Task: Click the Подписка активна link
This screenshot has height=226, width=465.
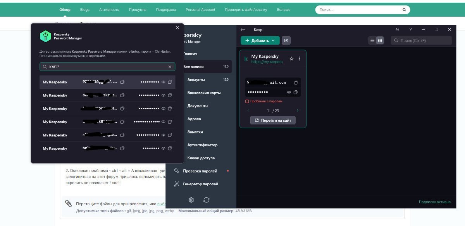Action: pos(435,202)
